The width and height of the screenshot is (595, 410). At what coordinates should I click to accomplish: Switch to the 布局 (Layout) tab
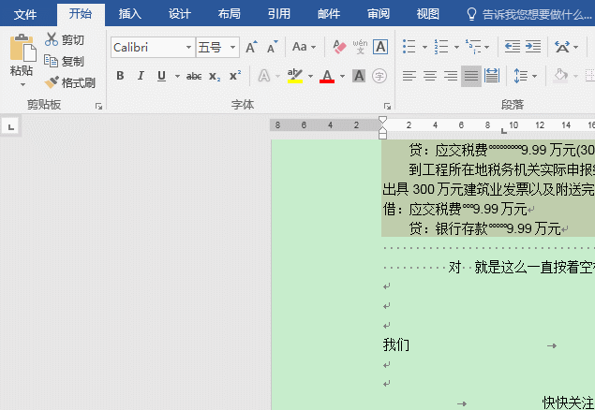tap(230, 14)
